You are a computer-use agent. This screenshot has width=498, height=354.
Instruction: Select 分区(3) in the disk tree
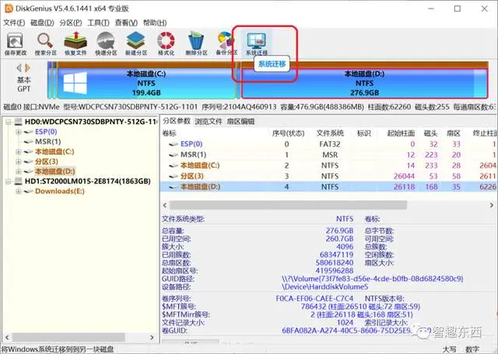[47, 161]
